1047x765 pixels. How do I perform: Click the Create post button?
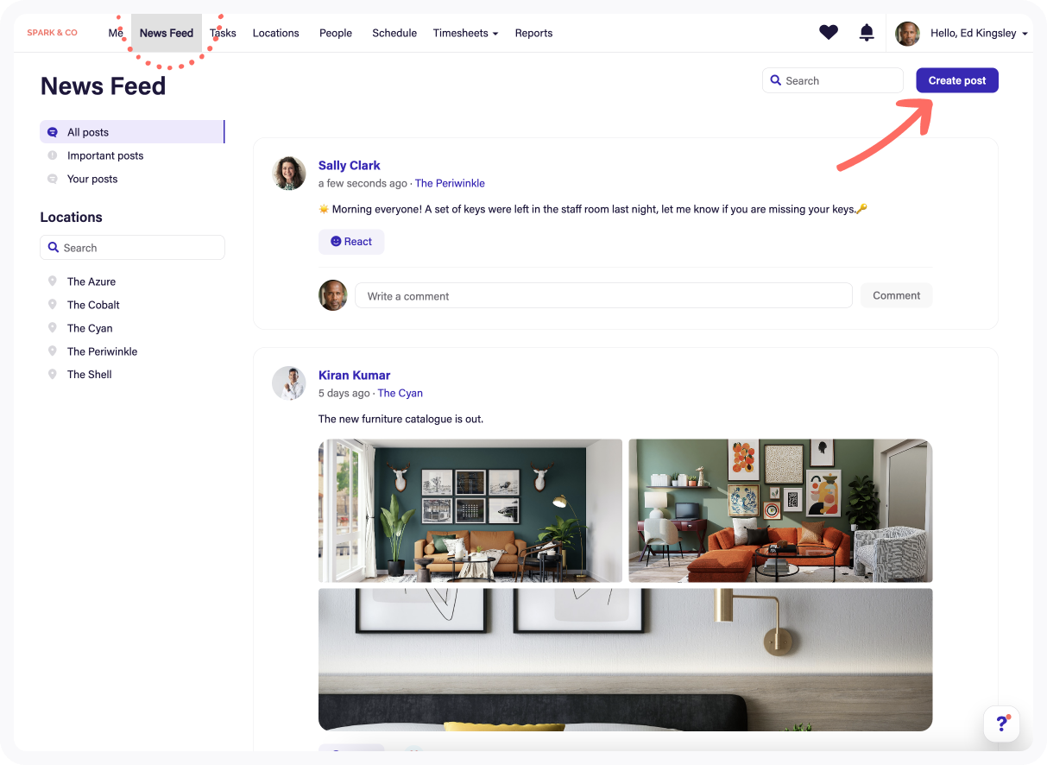(956, 79)
